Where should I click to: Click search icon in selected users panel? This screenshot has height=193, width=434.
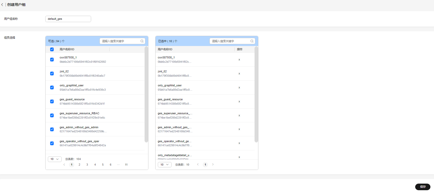click(x=252, y=41)
